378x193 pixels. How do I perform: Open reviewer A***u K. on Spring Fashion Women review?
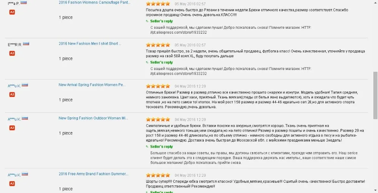click(x=14, y=86)
